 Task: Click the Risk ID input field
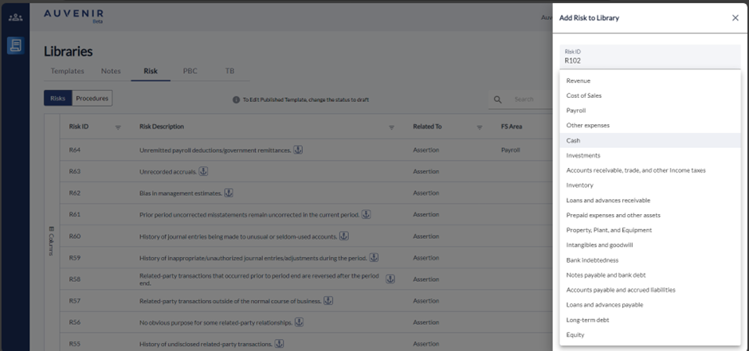pos(649,60)
